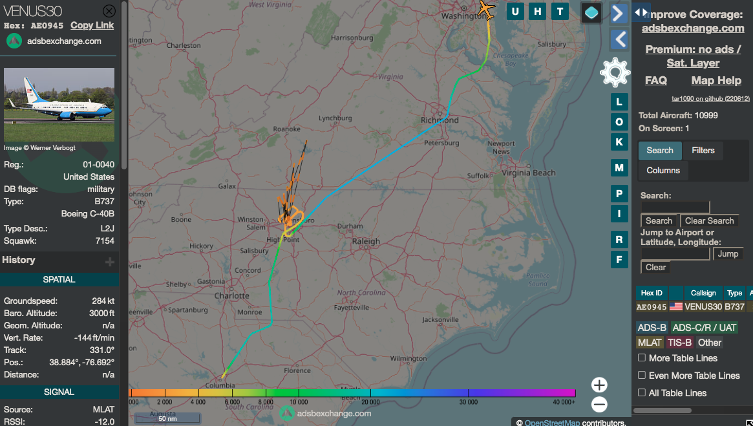
Task: Click the altitude color scale legend
Action: tap(352, 393)
